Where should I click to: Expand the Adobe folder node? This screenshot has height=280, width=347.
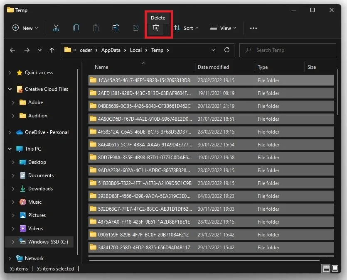(13, 102)
